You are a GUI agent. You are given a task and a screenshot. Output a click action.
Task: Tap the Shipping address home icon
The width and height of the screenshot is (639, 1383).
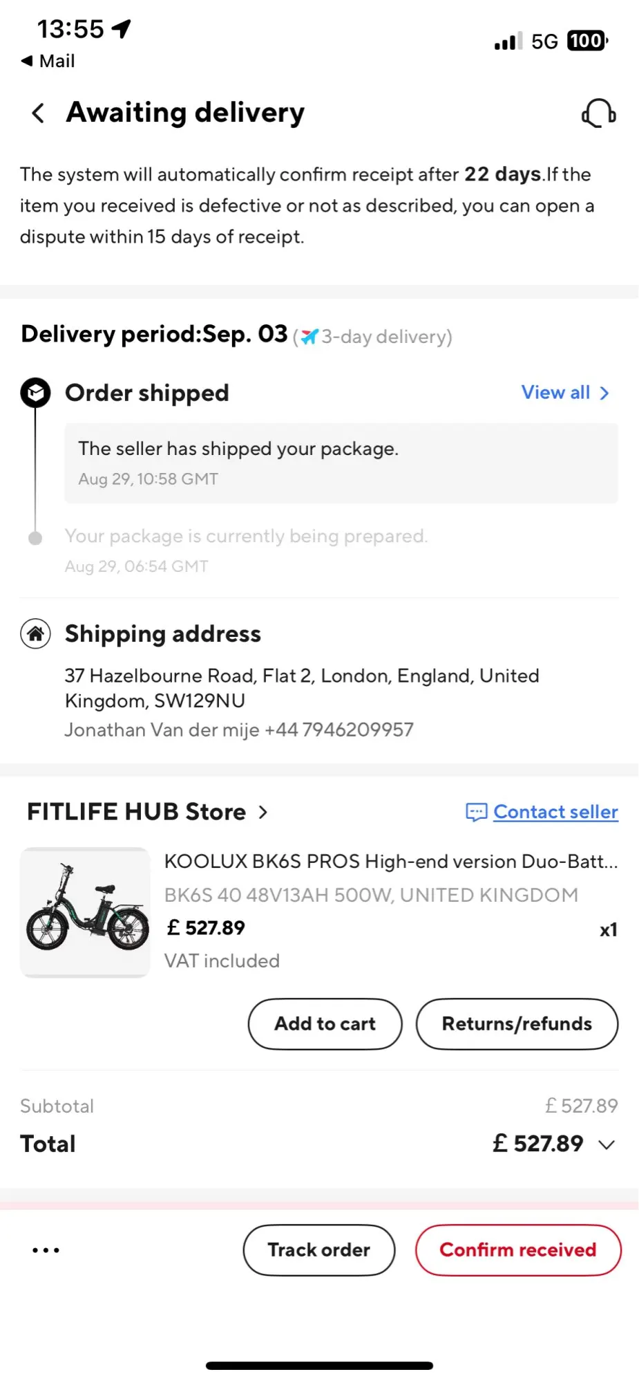(35, 633)
